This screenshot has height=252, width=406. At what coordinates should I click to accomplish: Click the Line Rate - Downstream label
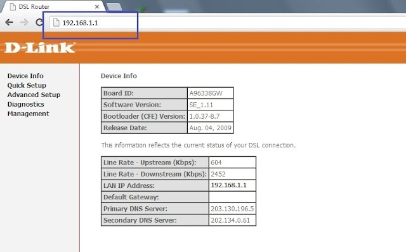(x=155, y=174)
